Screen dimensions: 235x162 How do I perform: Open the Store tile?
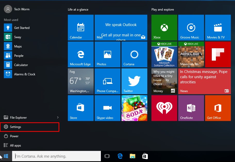coord(80,108)
